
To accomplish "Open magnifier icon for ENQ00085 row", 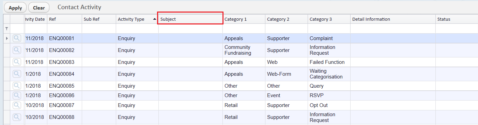I will pyautogui.click(x=17, y=86).
